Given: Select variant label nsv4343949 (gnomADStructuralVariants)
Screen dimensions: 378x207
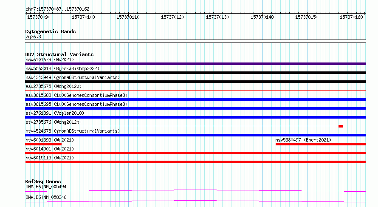Looking at the screenshot, I should tap(73, 77).
